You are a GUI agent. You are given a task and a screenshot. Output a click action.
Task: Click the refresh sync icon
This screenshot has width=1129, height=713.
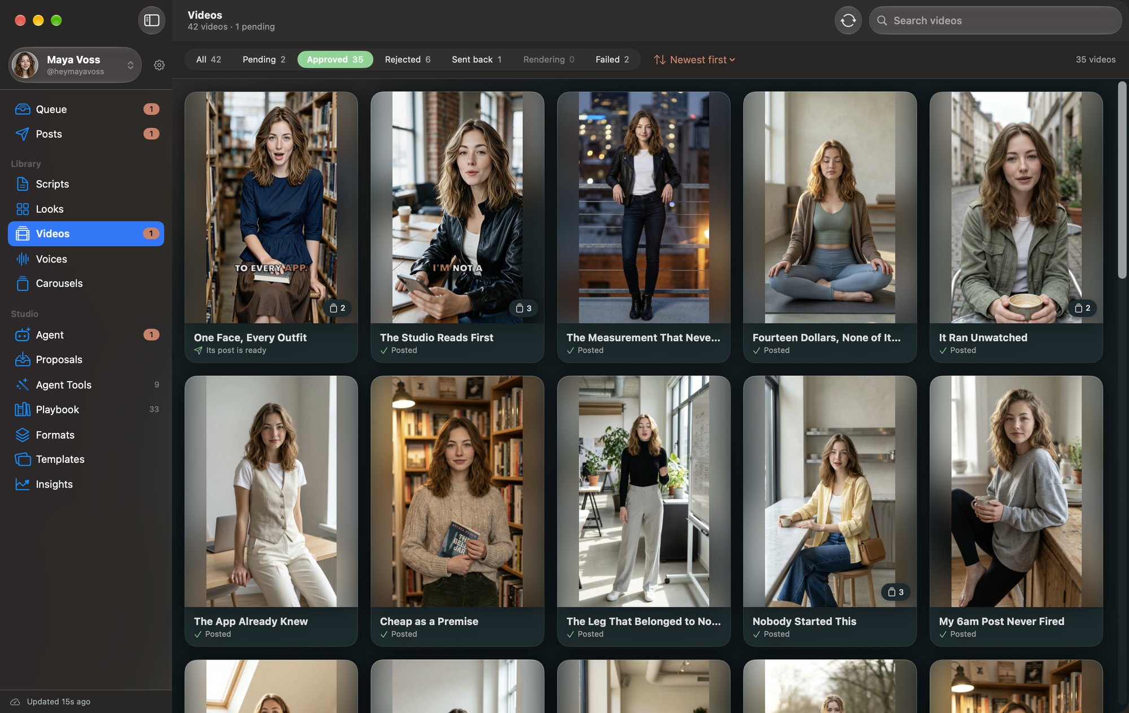click(x=848, y=20)
